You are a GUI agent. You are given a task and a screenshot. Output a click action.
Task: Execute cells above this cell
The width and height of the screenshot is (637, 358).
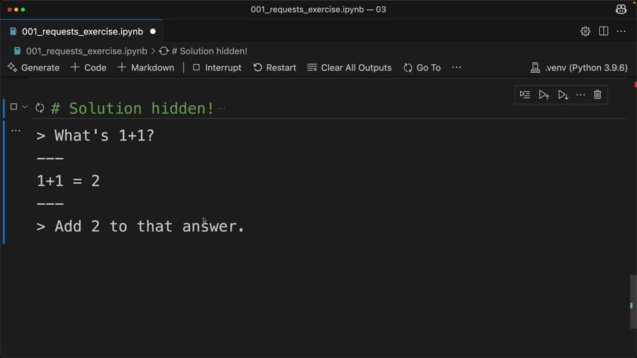(x=544, y=95)
